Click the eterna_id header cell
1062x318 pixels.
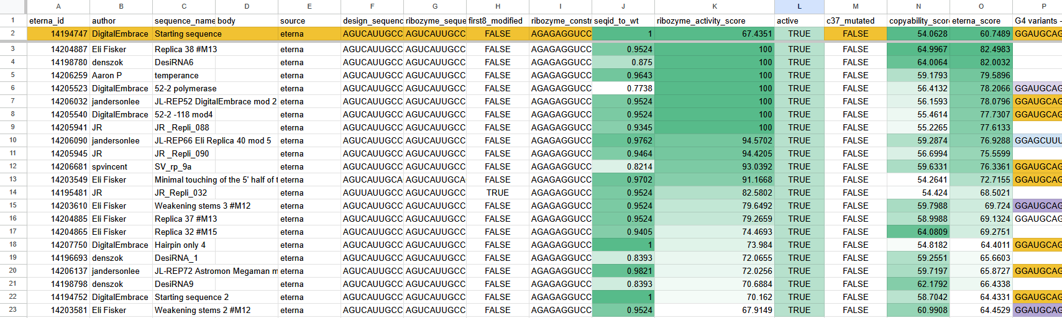coord(58,20)
